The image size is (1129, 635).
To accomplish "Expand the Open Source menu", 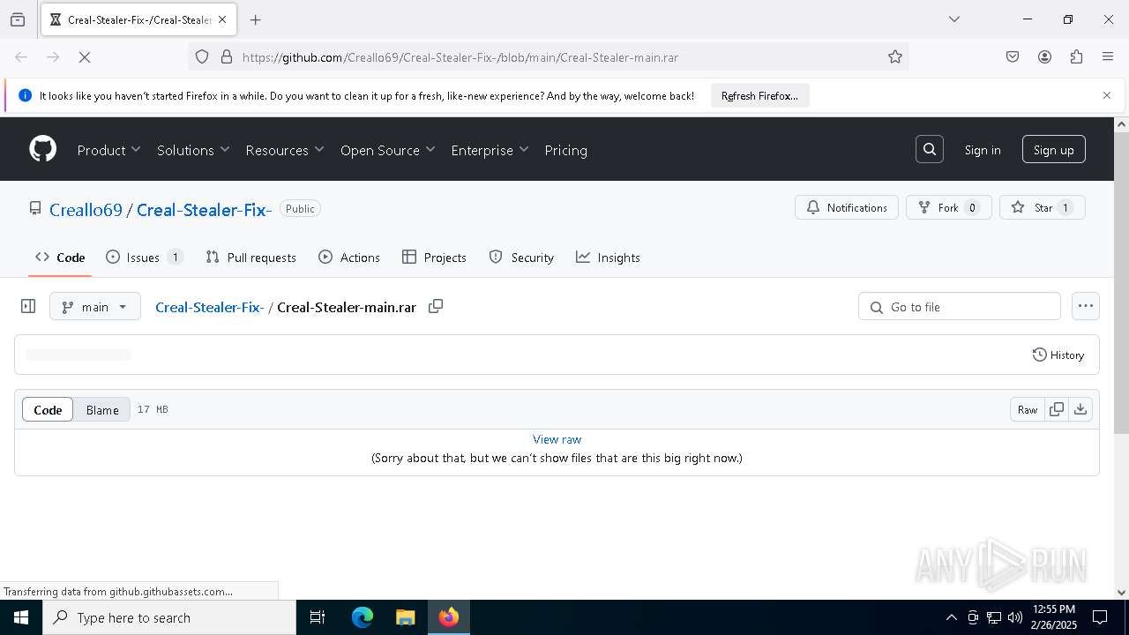I will pos(388,150).
